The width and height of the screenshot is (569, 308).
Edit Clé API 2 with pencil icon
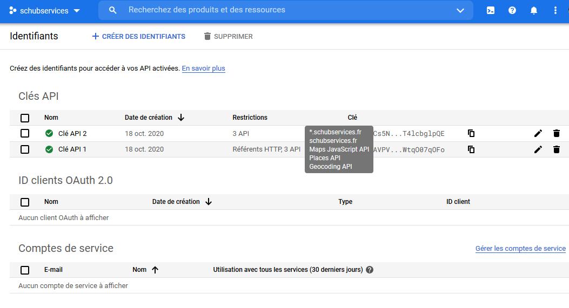click(538, 133)
